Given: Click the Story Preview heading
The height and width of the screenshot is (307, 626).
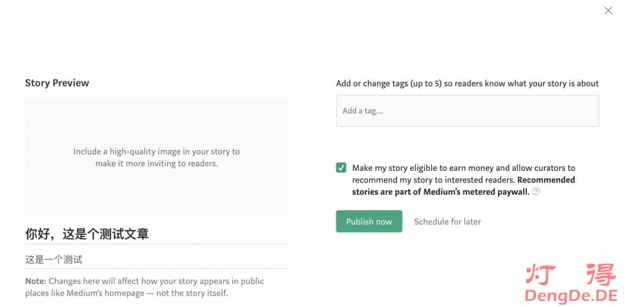Looking at the screenshot, I should pos(57,83).
